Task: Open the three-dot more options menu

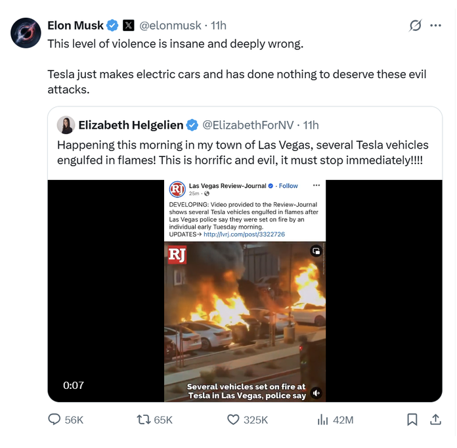Action: pos(435,26)
